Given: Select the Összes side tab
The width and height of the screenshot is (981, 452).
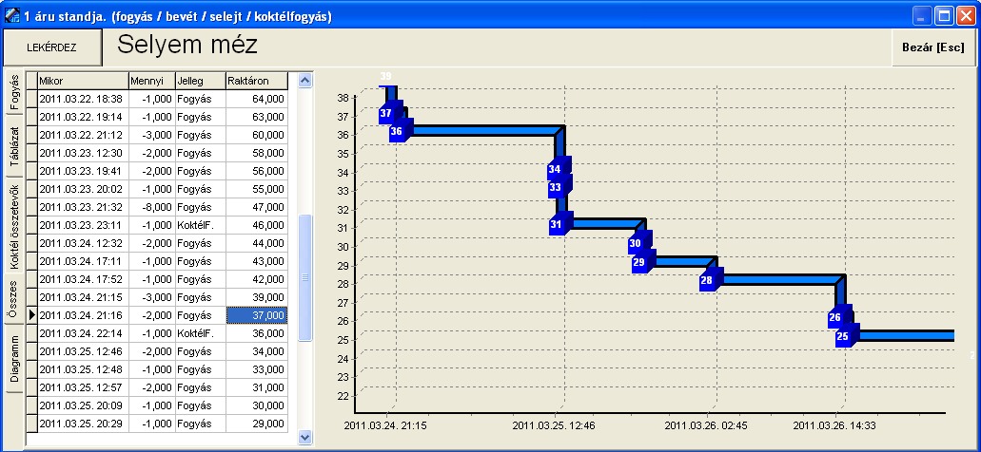Looking at the screenshot, I should [x=14, y=300].
